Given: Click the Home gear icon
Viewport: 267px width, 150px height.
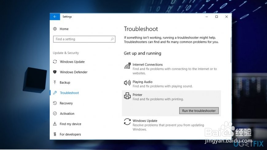Looking at the screenshot, I should tap(55, 29).
